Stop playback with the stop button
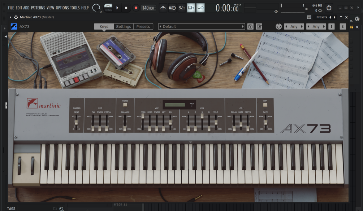 pyautogui.click(x=126, y=8)
